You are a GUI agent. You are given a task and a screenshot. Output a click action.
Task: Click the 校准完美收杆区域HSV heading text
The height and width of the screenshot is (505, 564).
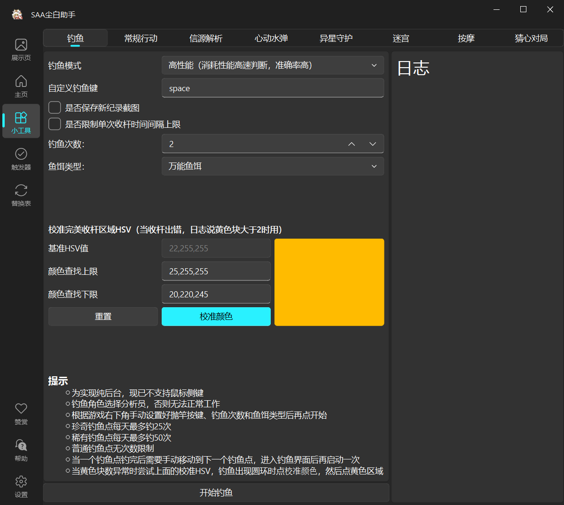click(x=165, y=230)
